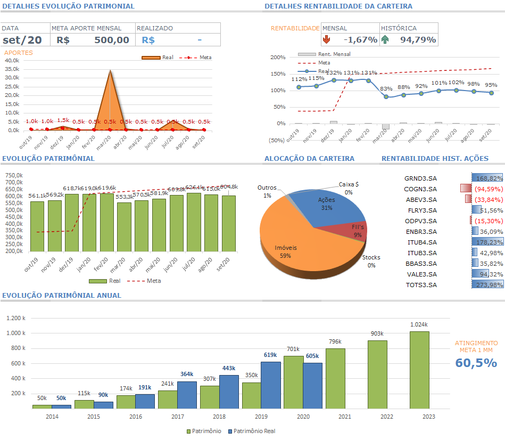Click the Caixa $ 0% pie label
Screen dimensions: 505x440
point(349,188)
